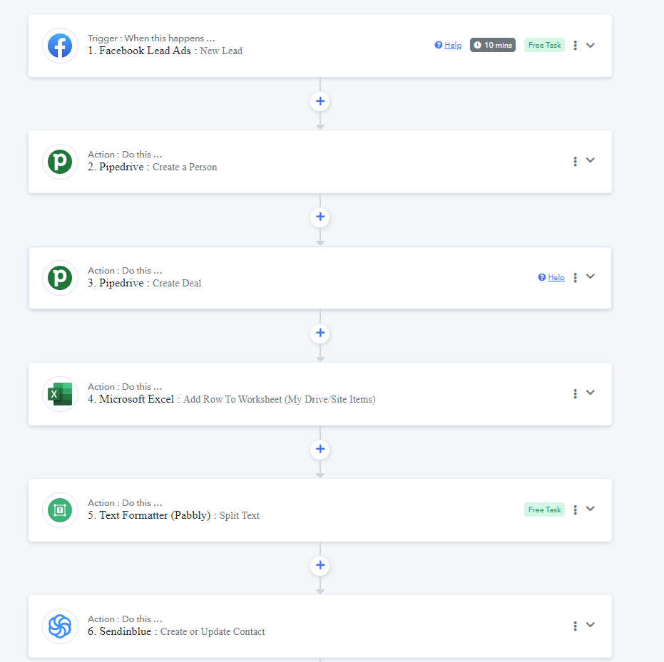Expand the Microsoft Excel Add Row step
This screenshot has height=662, width=664.
(591, 392)
